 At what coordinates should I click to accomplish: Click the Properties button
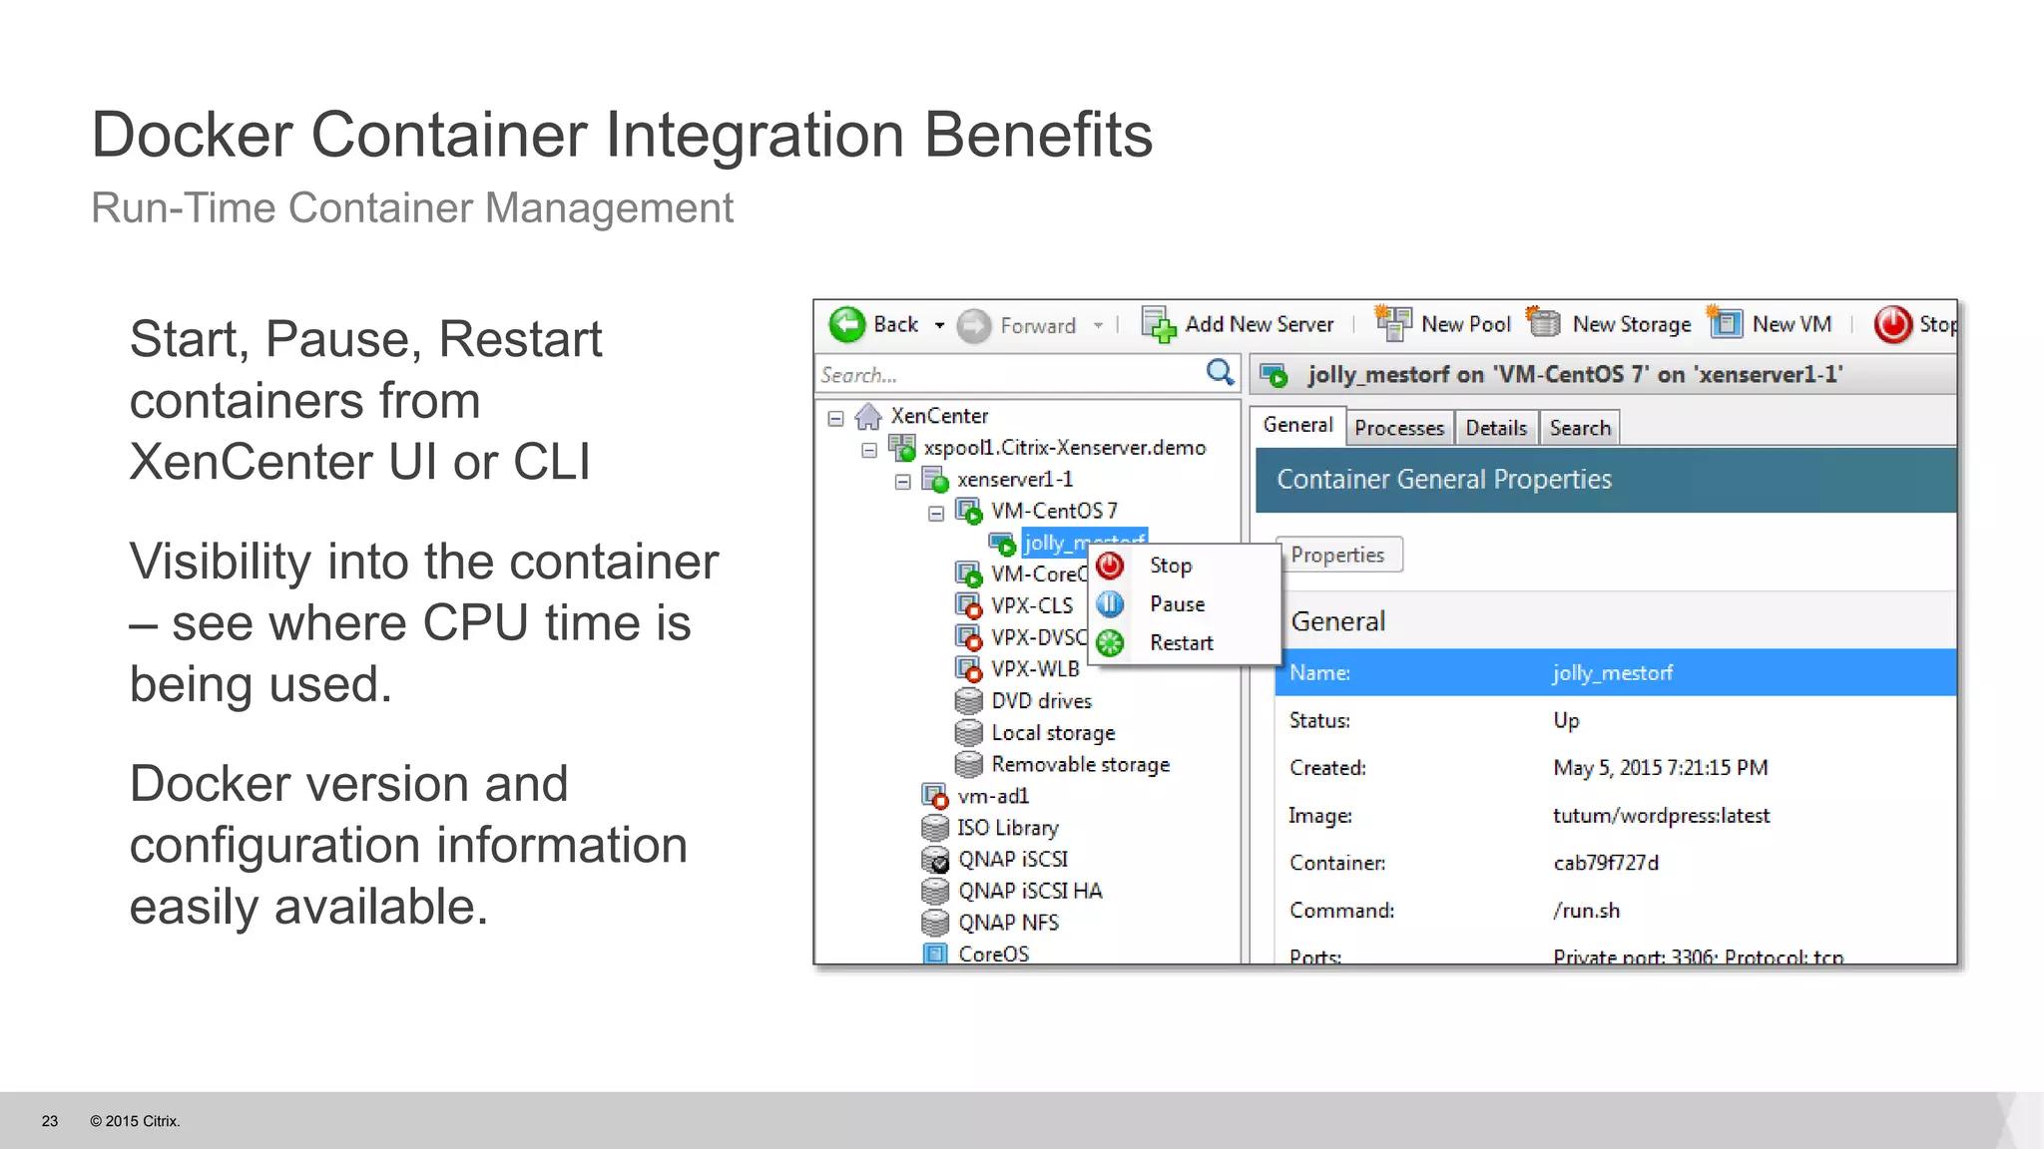[1338, 555]
